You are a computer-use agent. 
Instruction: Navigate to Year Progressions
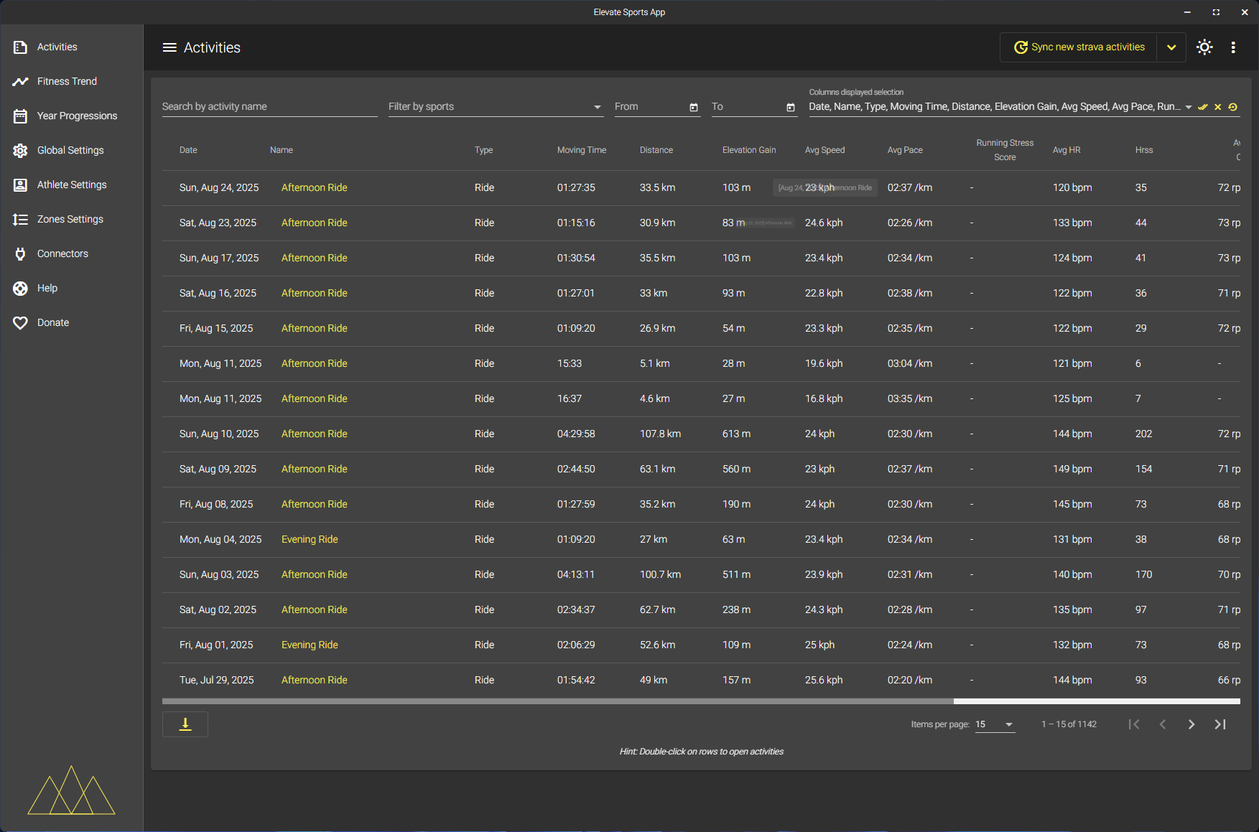[x=77, y=116]
